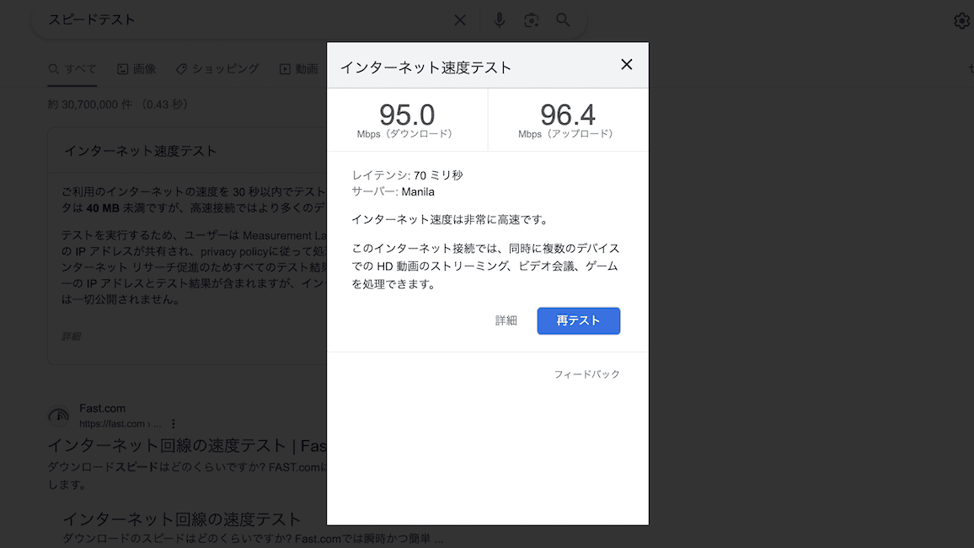Open the Fast.com result's three-dot menu
The image size is (974, 548).
coord(174,424)
